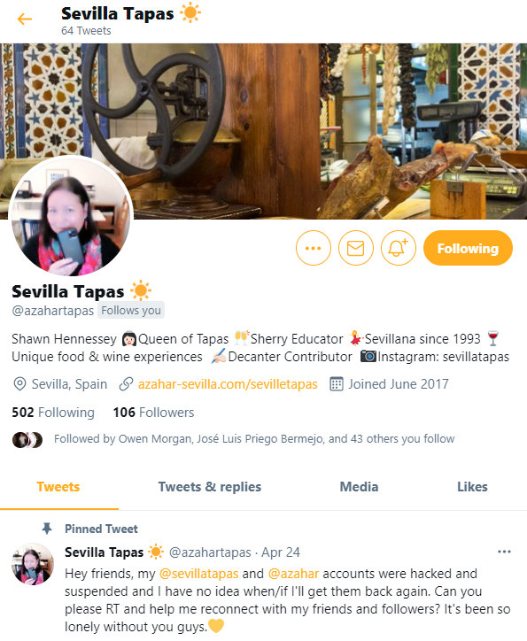Send a direct message via envelope icon
Image resolution: width=527 pixels, height=641 pixels.
point(356,248)
